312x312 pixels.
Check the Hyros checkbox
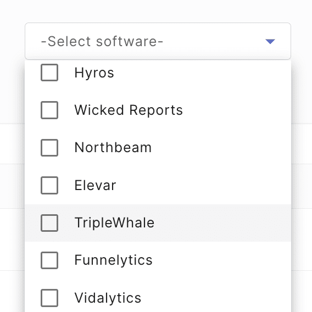pyautogui.click(x=49, y=73)
